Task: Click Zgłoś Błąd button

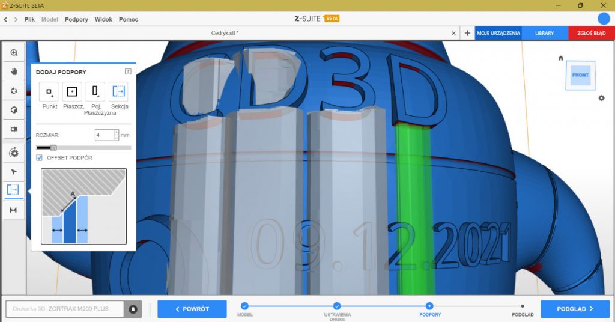Action: point(592,33)
